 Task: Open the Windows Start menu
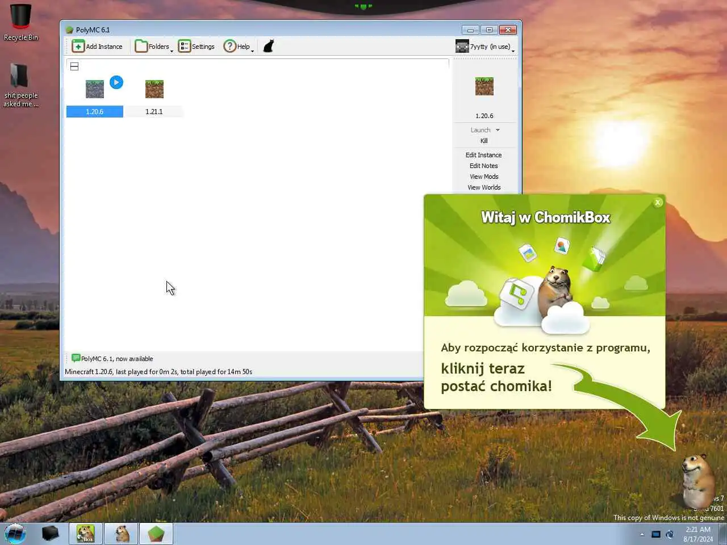click(x=15, y=534)
